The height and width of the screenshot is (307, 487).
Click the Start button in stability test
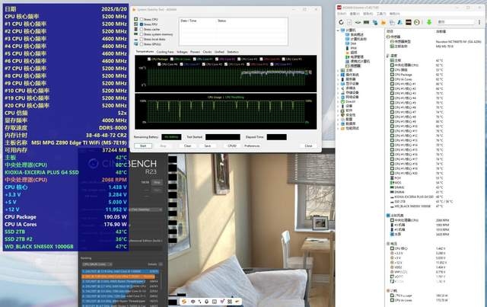pos(143,146)
